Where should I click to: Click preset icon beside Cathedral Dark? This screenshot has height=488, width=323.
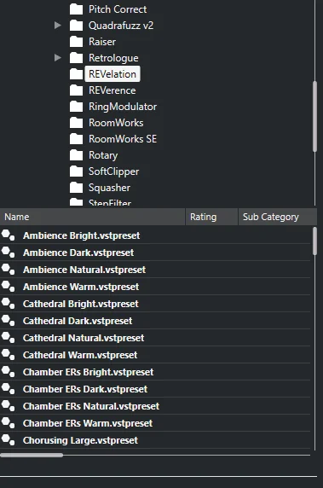coord(8,321)
